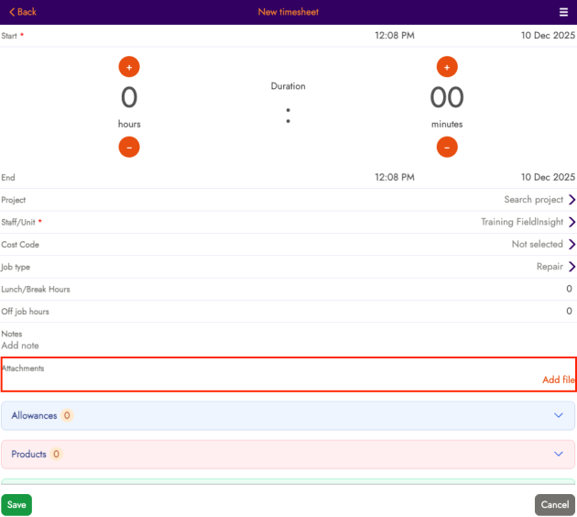
Task: Save the new timesheet
Action: [x=16, y=504]
